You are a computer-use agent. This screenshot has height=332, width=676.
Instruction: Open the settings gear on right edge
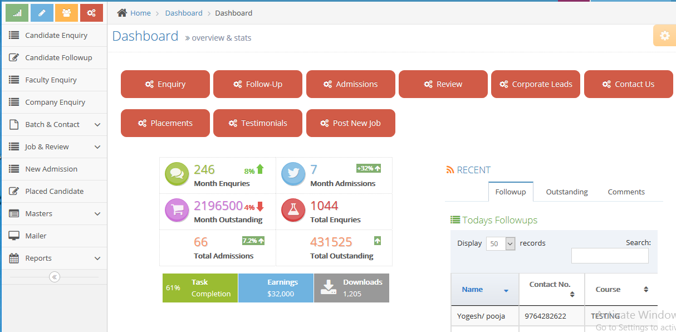pyautogui.click(x=664, y=36)
